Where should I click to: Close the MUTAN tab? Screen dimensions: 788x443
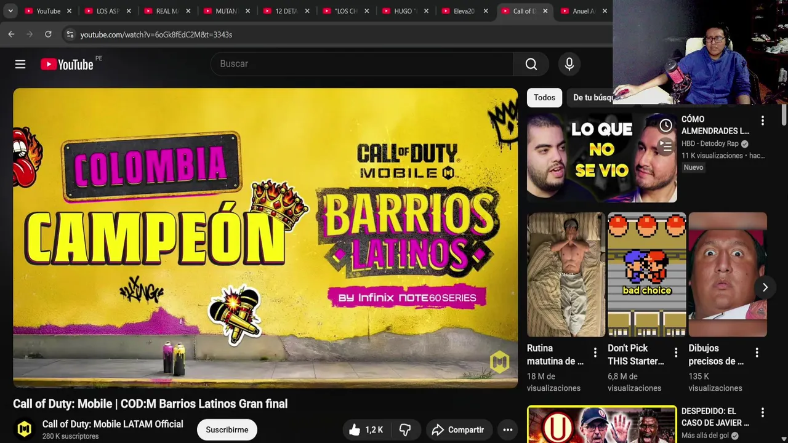click(247, 11)
